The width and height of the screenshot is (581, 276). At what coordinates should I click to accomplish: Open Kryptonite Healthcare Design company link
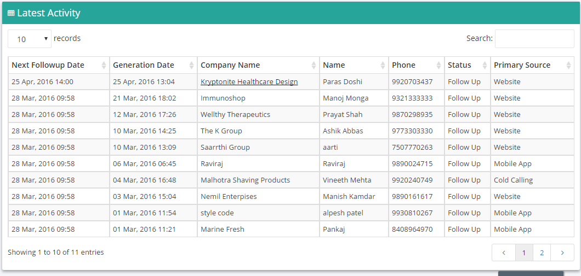click(249, 82)
